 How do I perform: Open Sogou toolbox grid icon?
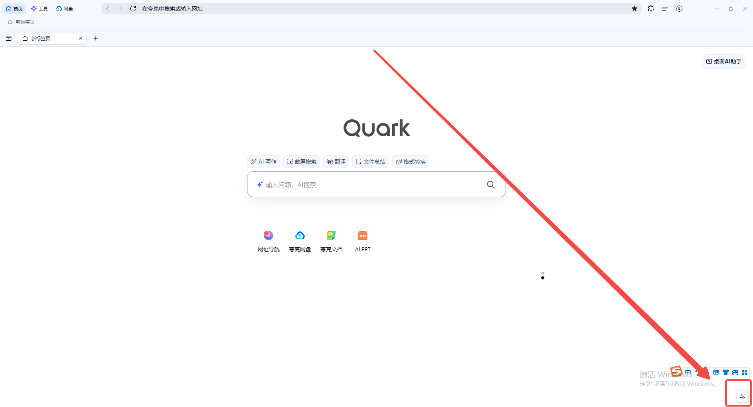[744, 372]
